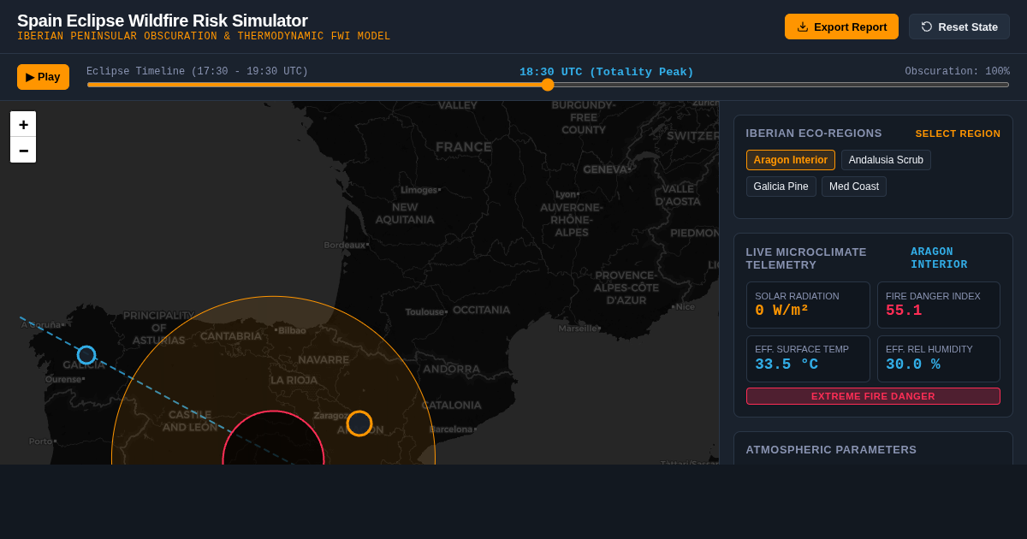Click the Live Microclimate Telemetry heading
The height and width of the screenshot is (539, 1027).
[x=806, y=258]
